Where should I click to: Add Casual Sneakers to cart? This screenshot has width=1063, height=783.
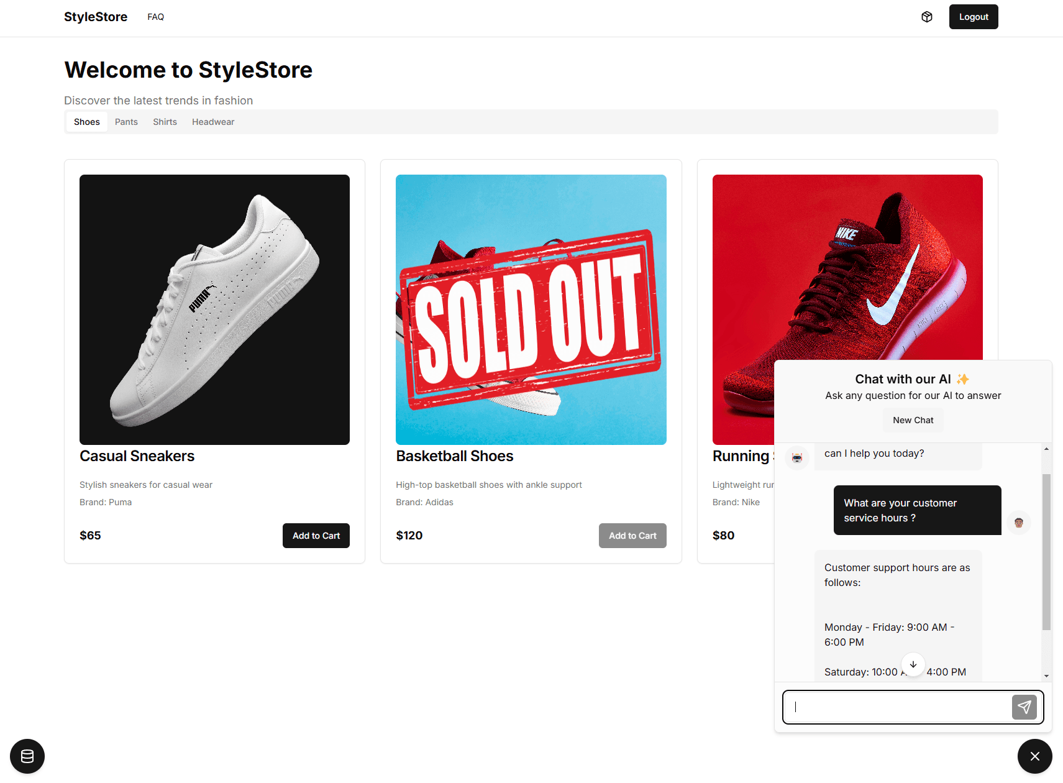[316, 536]
